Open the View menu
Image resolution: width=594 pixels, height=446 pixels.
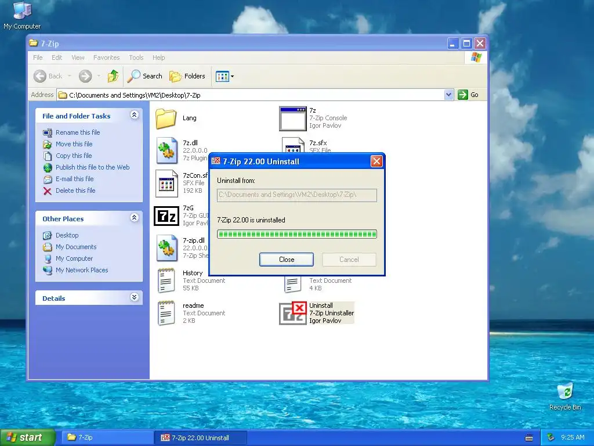click(x=78, y=57)
